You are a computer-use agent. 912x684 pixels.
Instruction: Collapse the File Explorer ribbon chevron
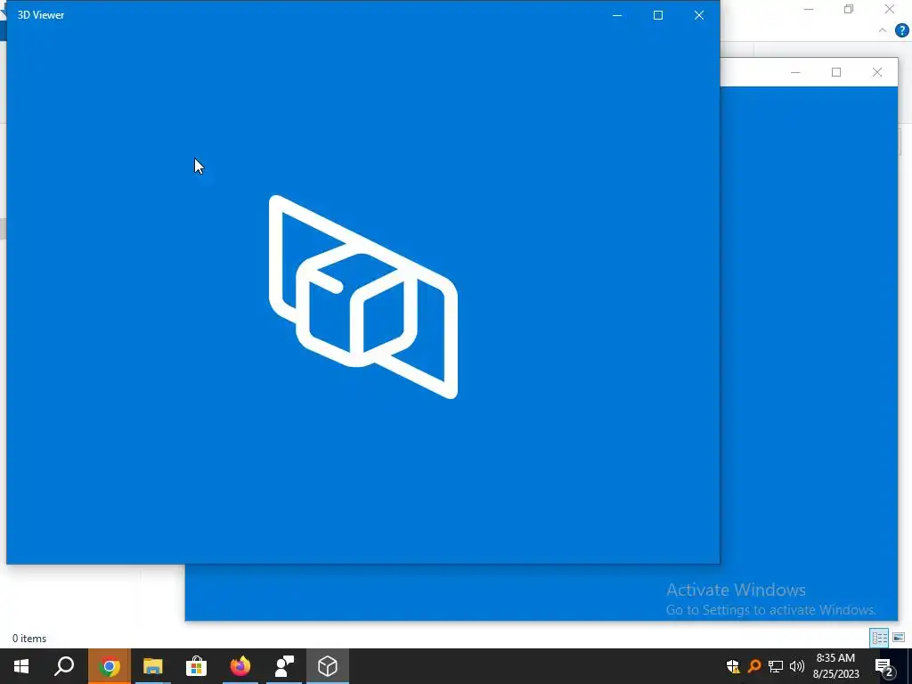[x=883, y=30]
